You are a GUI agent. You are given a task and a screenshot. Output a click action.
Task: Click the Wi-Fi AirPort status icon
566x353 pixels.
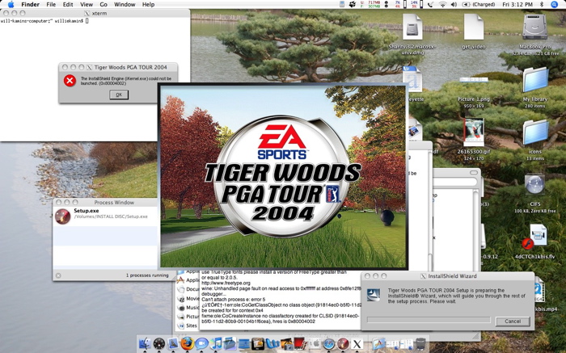[442, 4]
